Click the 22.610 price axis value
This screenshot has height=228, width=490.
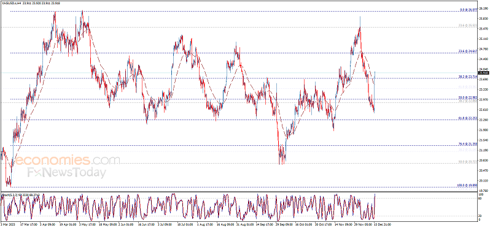click(x=483, y=110)
